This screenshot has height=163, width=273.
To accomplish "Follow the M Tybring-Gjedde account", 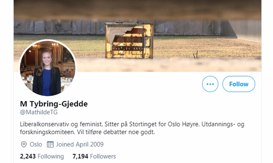I will [239, 84].
